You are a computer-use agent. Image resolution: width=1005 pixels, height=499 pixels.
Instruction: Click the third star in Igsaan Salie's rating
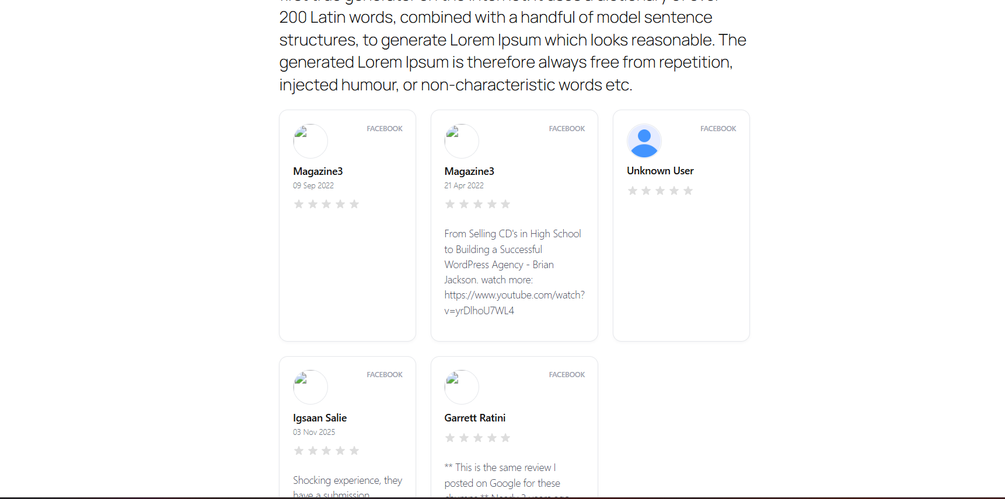click(326, 451)
